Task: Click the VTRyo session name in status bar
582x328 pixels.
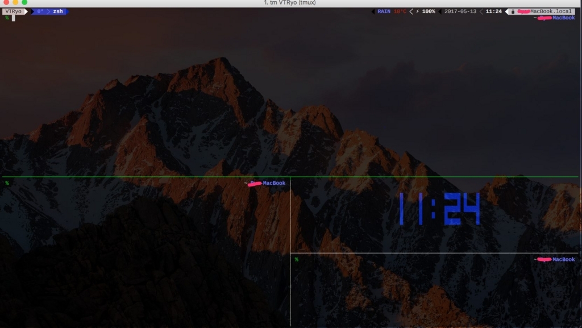Action: [x=14, y=11]
